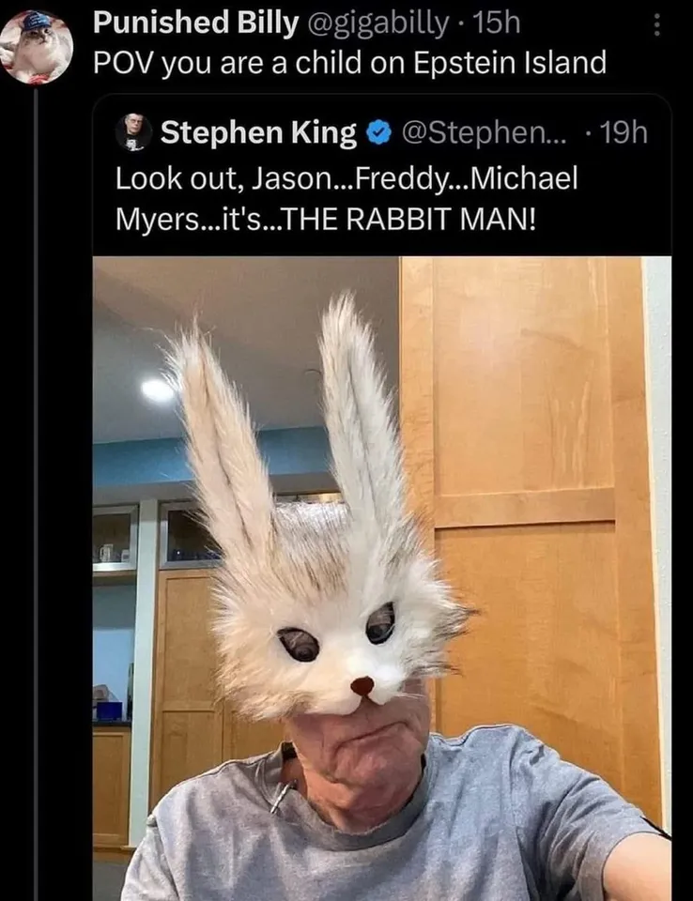Click Stephen King's small profile avatar
This screenshot has height=901, width=693.
click(x=134, y=132)
